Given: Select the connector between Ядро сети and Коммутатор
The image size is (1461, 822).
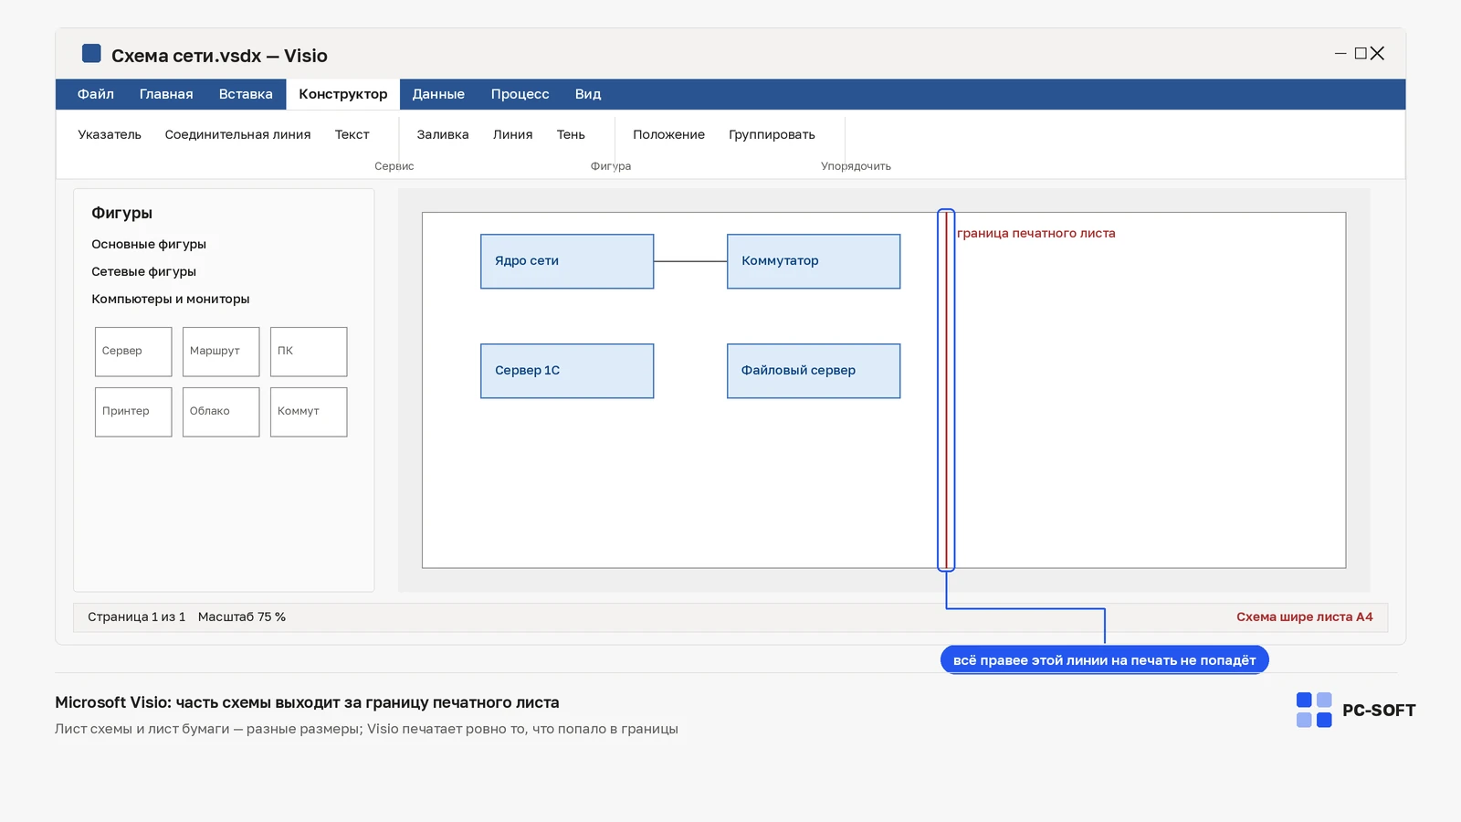Looking at the screenshot, I should (690, 261).
